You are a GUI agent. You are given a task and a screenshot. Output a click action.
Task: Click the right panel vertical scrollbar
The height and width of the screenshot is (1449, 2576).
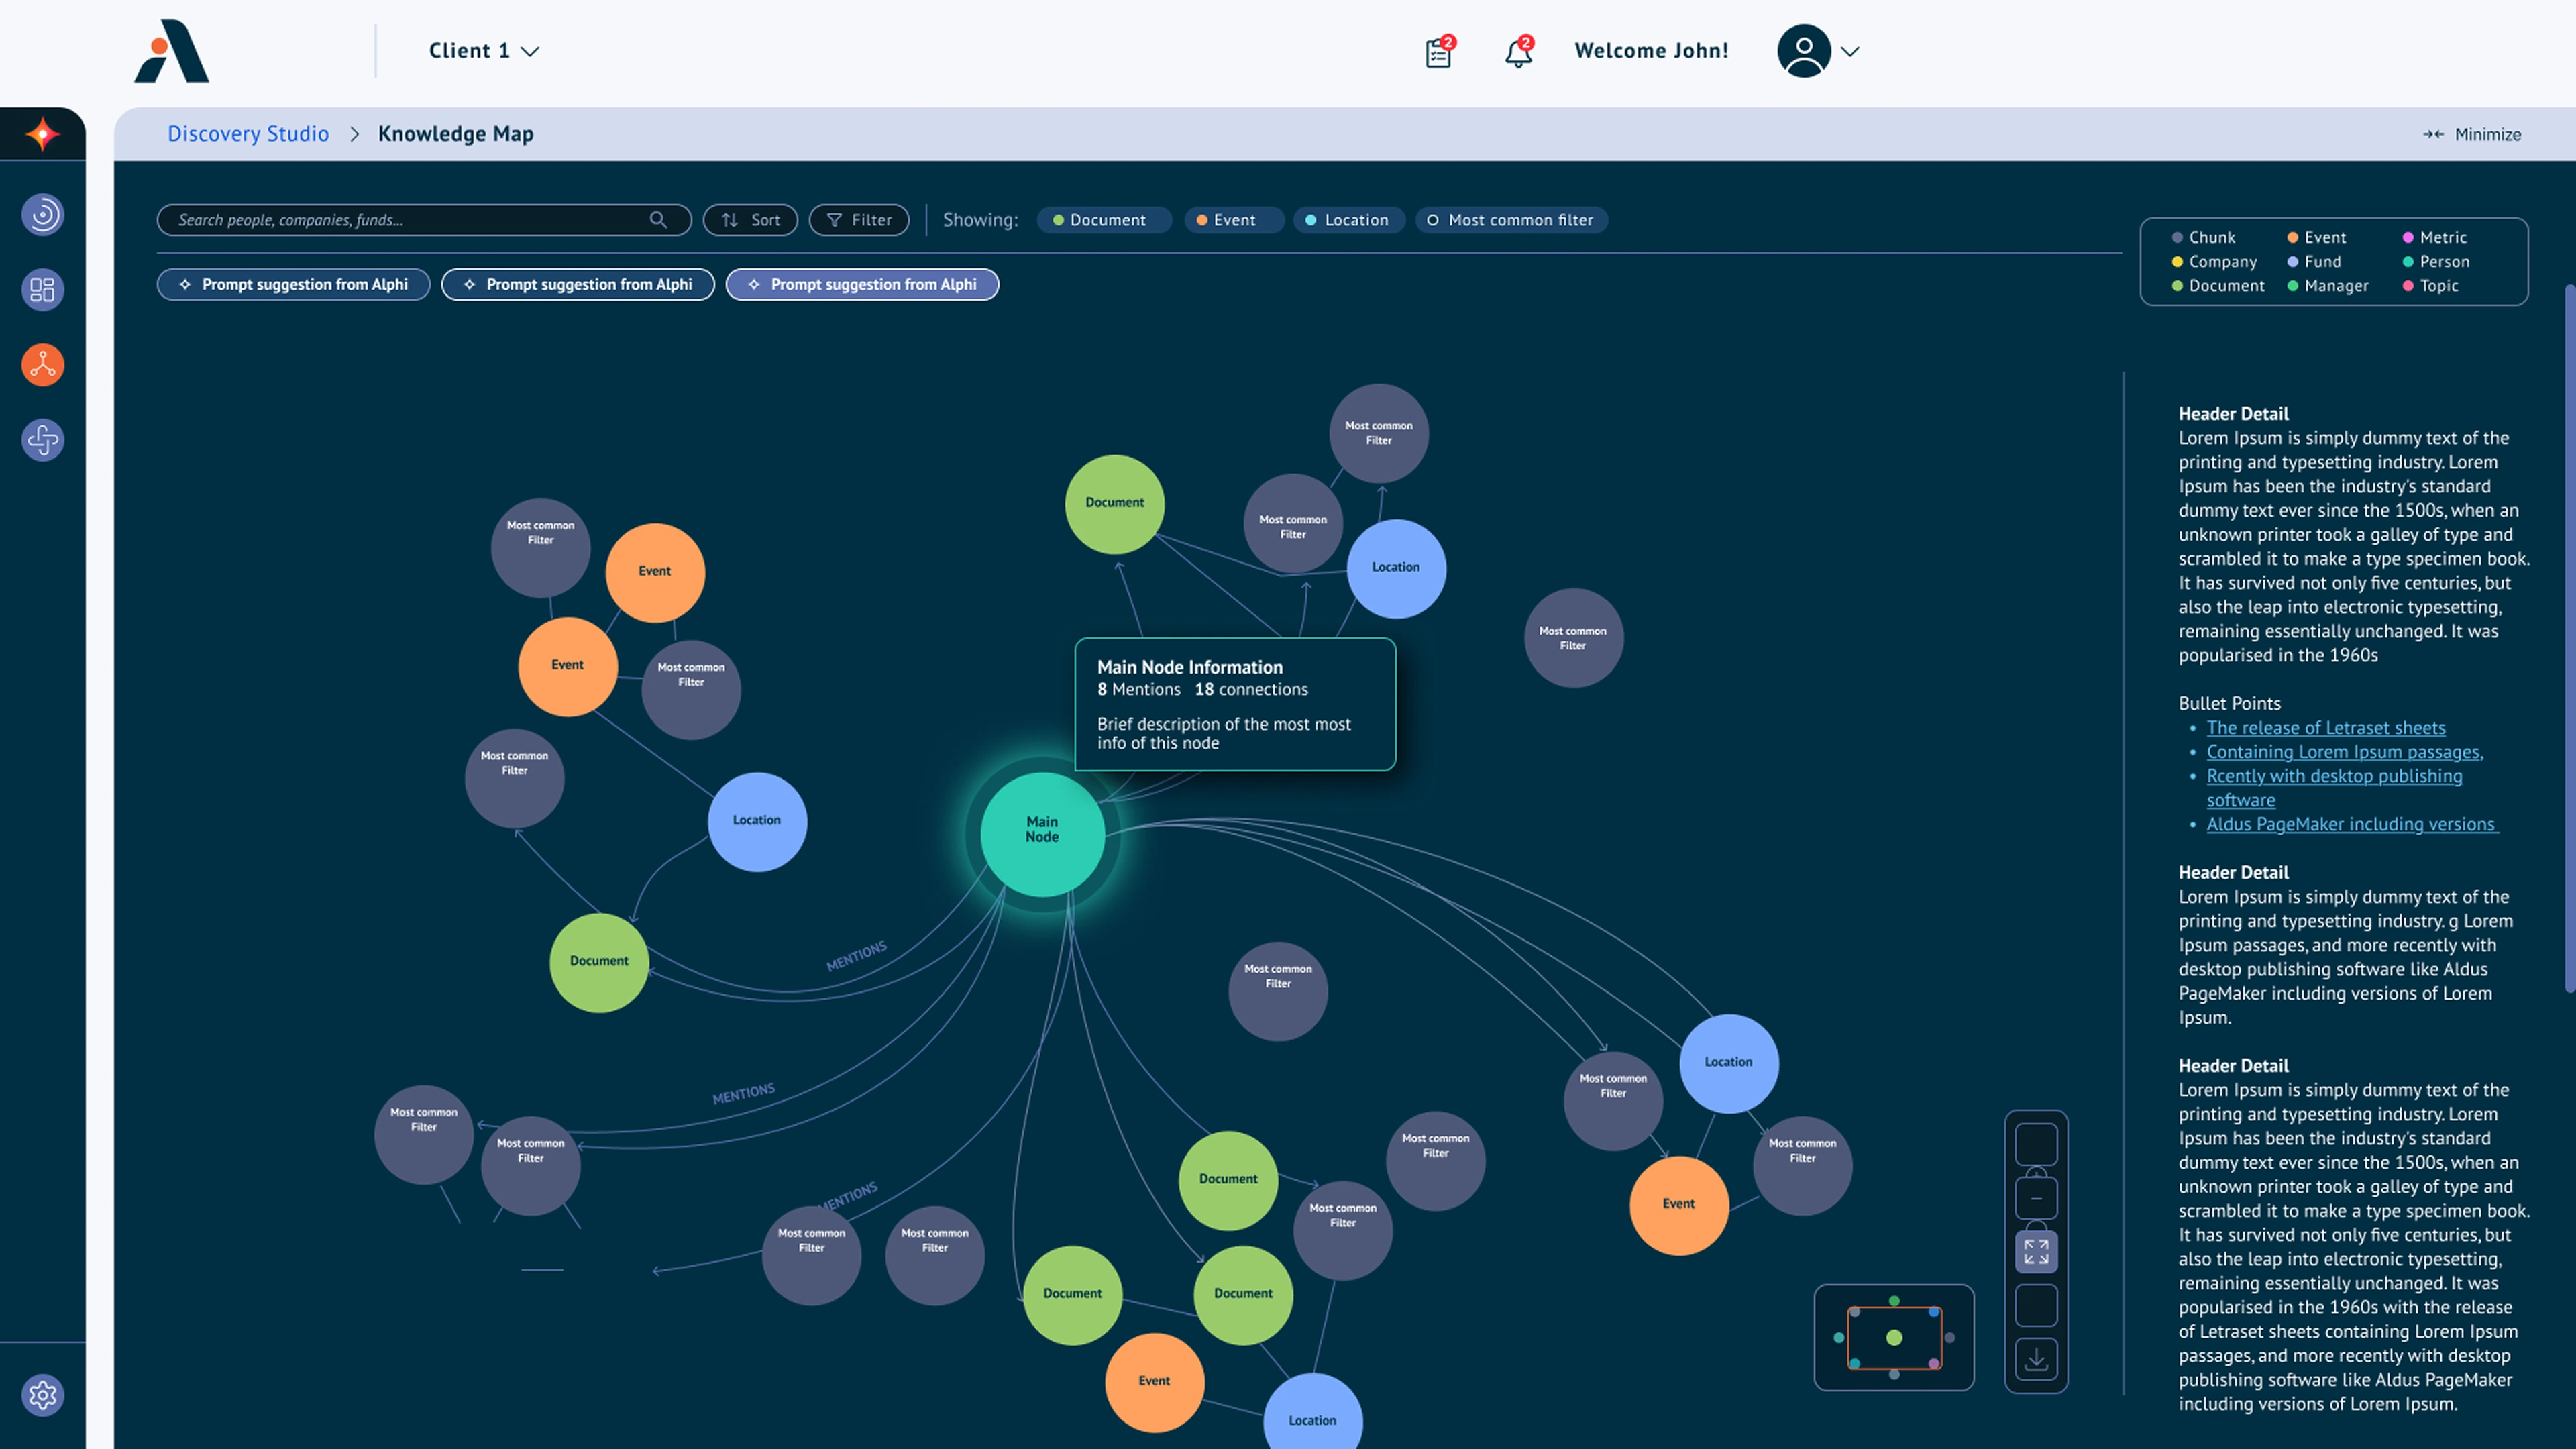point(2570,638)
